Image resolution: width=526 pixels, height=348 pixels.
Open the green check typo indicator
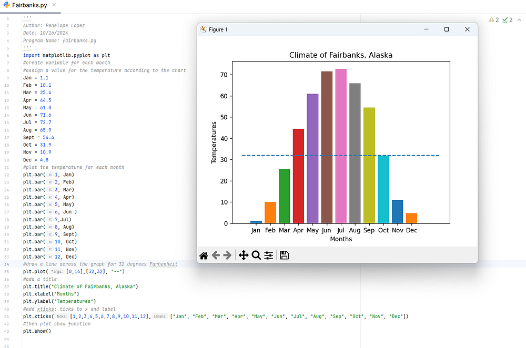(x=508, y=20)
